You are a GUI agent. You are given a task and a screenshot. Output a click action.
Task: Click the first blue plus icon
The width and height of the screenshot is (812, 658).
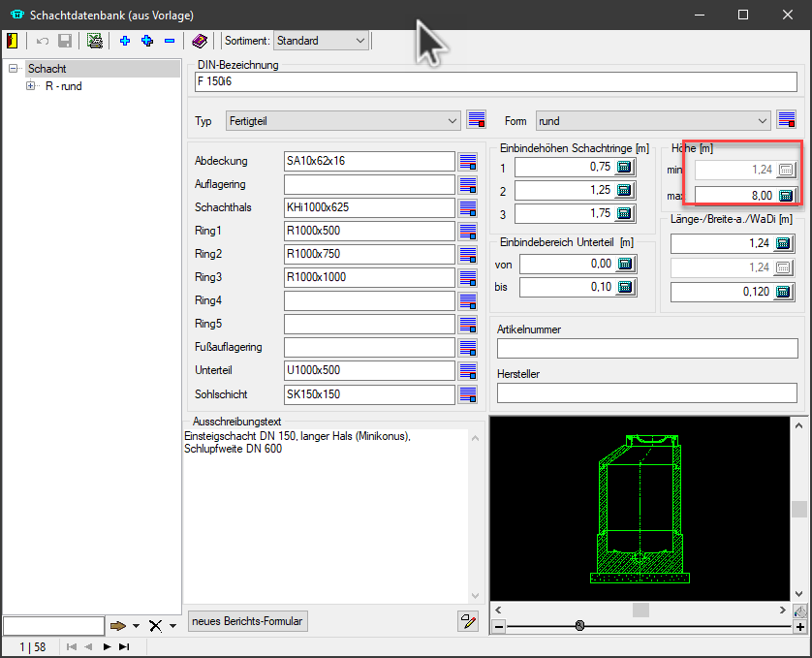(x=124, y=41)
